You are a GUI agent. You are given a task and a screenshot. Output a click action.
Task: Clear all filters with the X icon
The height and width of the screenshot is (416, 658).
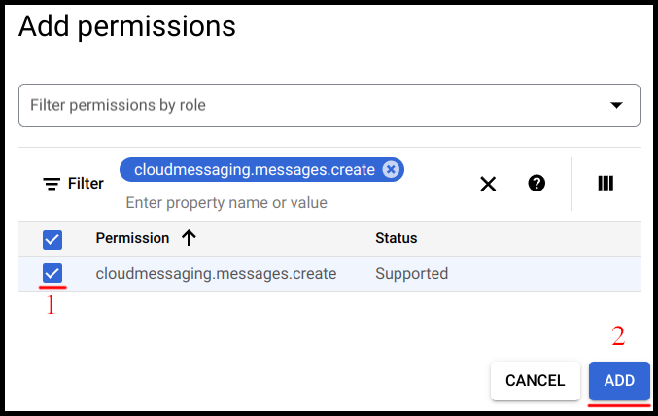point(488,184)
